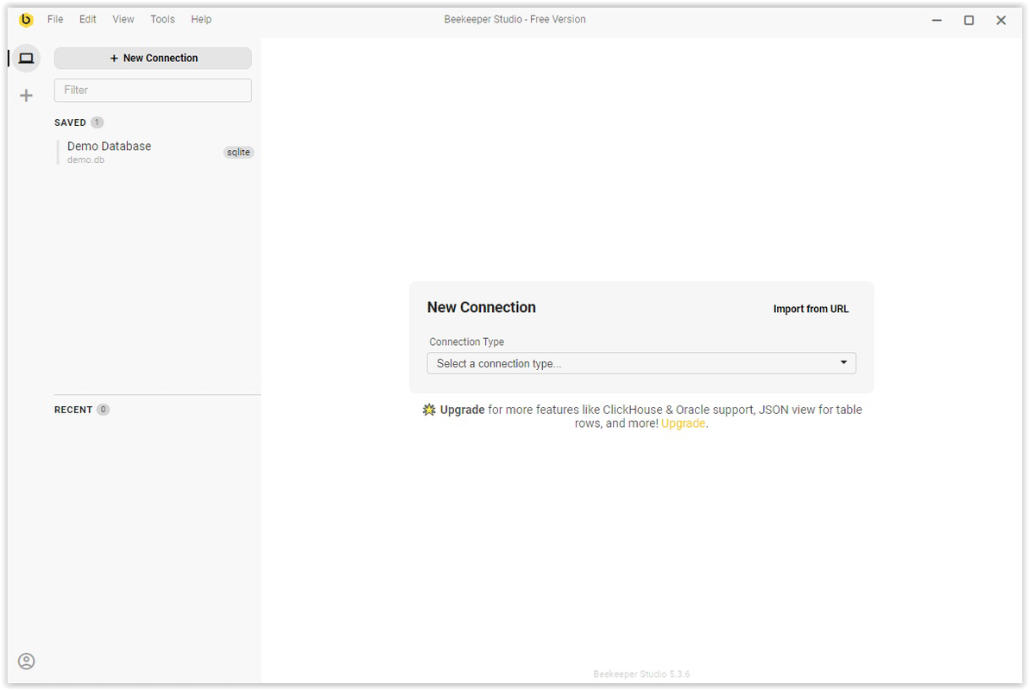
Task: Click the Beekeeper Studio bee logo
Action: pyautogui.click(x=26, y=20)
